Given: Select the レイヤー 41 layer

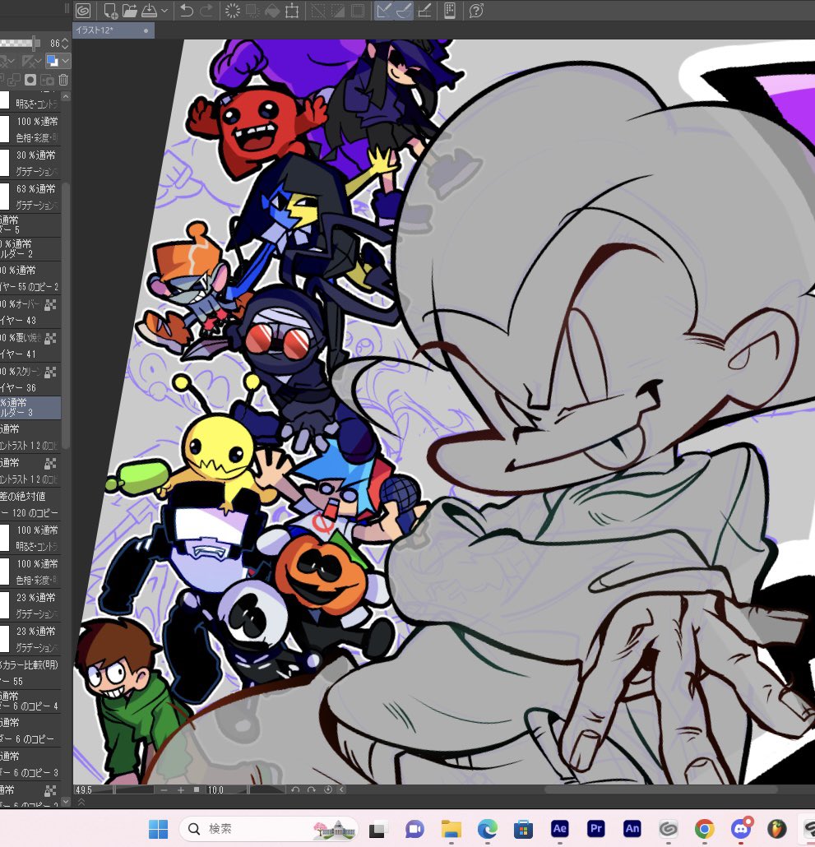Looking at the screenshot, I should coord(30,345).
